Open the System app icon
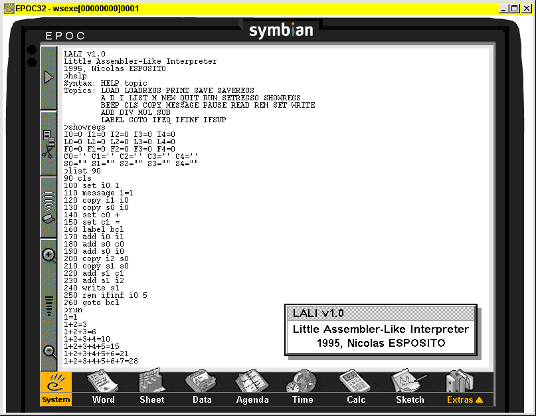 point(56,389)
